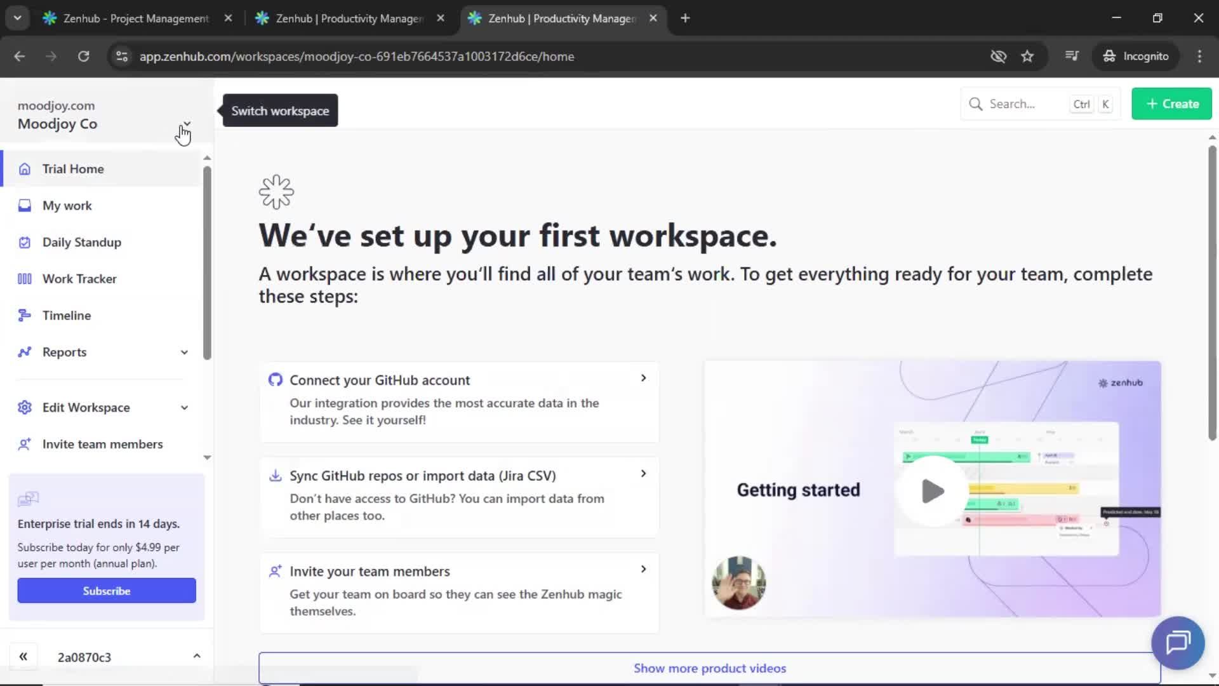The image size is (1219, 686).
Task: Open Daily Standup
Action: click(81, 242)
